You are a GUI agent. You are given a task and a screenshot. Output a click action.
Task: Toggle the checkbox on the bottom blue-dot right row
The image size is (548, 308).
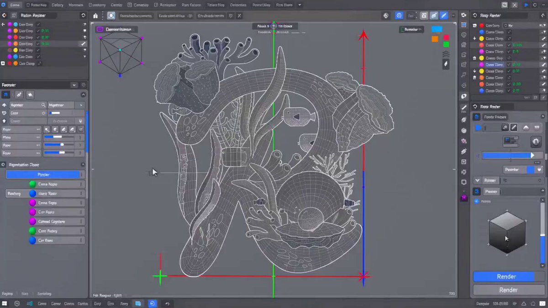509,91
